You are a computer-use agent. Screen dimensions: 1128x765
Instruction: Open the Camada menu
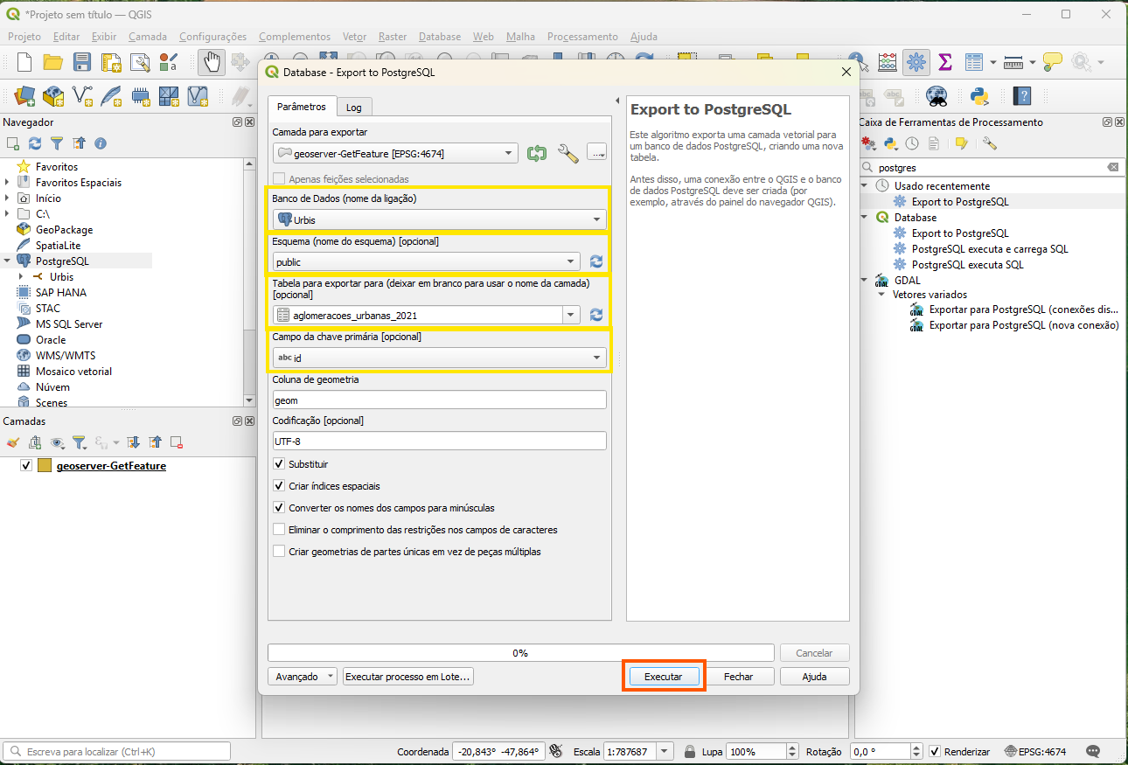tap(148, 37)
